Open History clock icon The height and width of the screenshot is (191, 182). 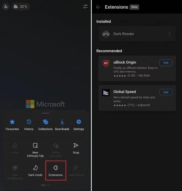click(x=29, y=122)
